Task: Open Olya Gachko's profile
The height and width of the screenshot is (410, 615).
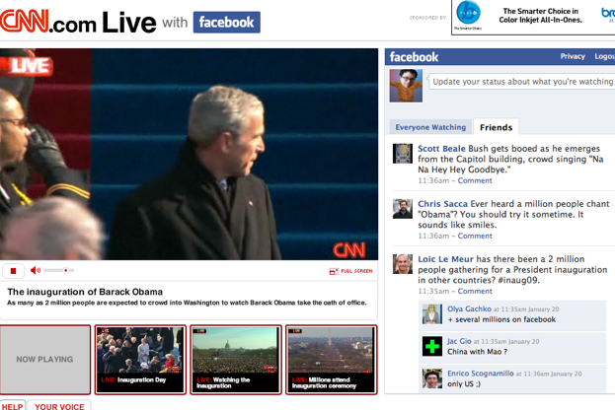Action: point(469,308)
